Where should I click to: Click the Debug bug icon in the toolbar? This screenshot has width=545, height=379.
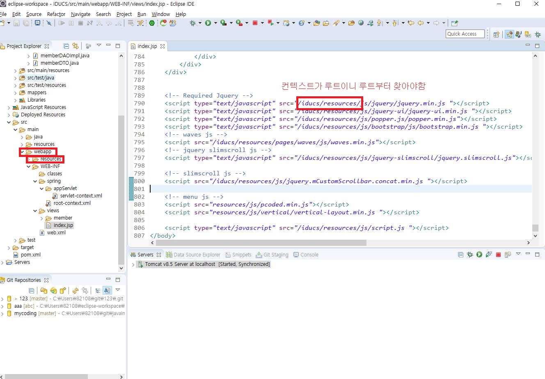point(192,23)
